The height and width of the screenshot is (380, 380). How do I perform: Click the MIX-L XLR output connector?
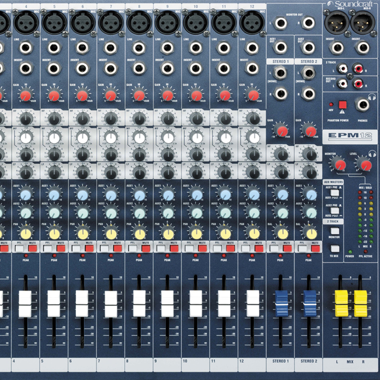(337, 23)
